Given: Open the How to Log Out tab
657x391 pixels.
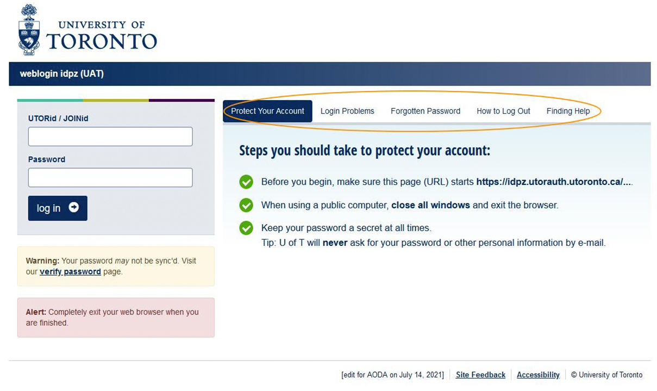Looking at the screenshot, I should (503, 111).
